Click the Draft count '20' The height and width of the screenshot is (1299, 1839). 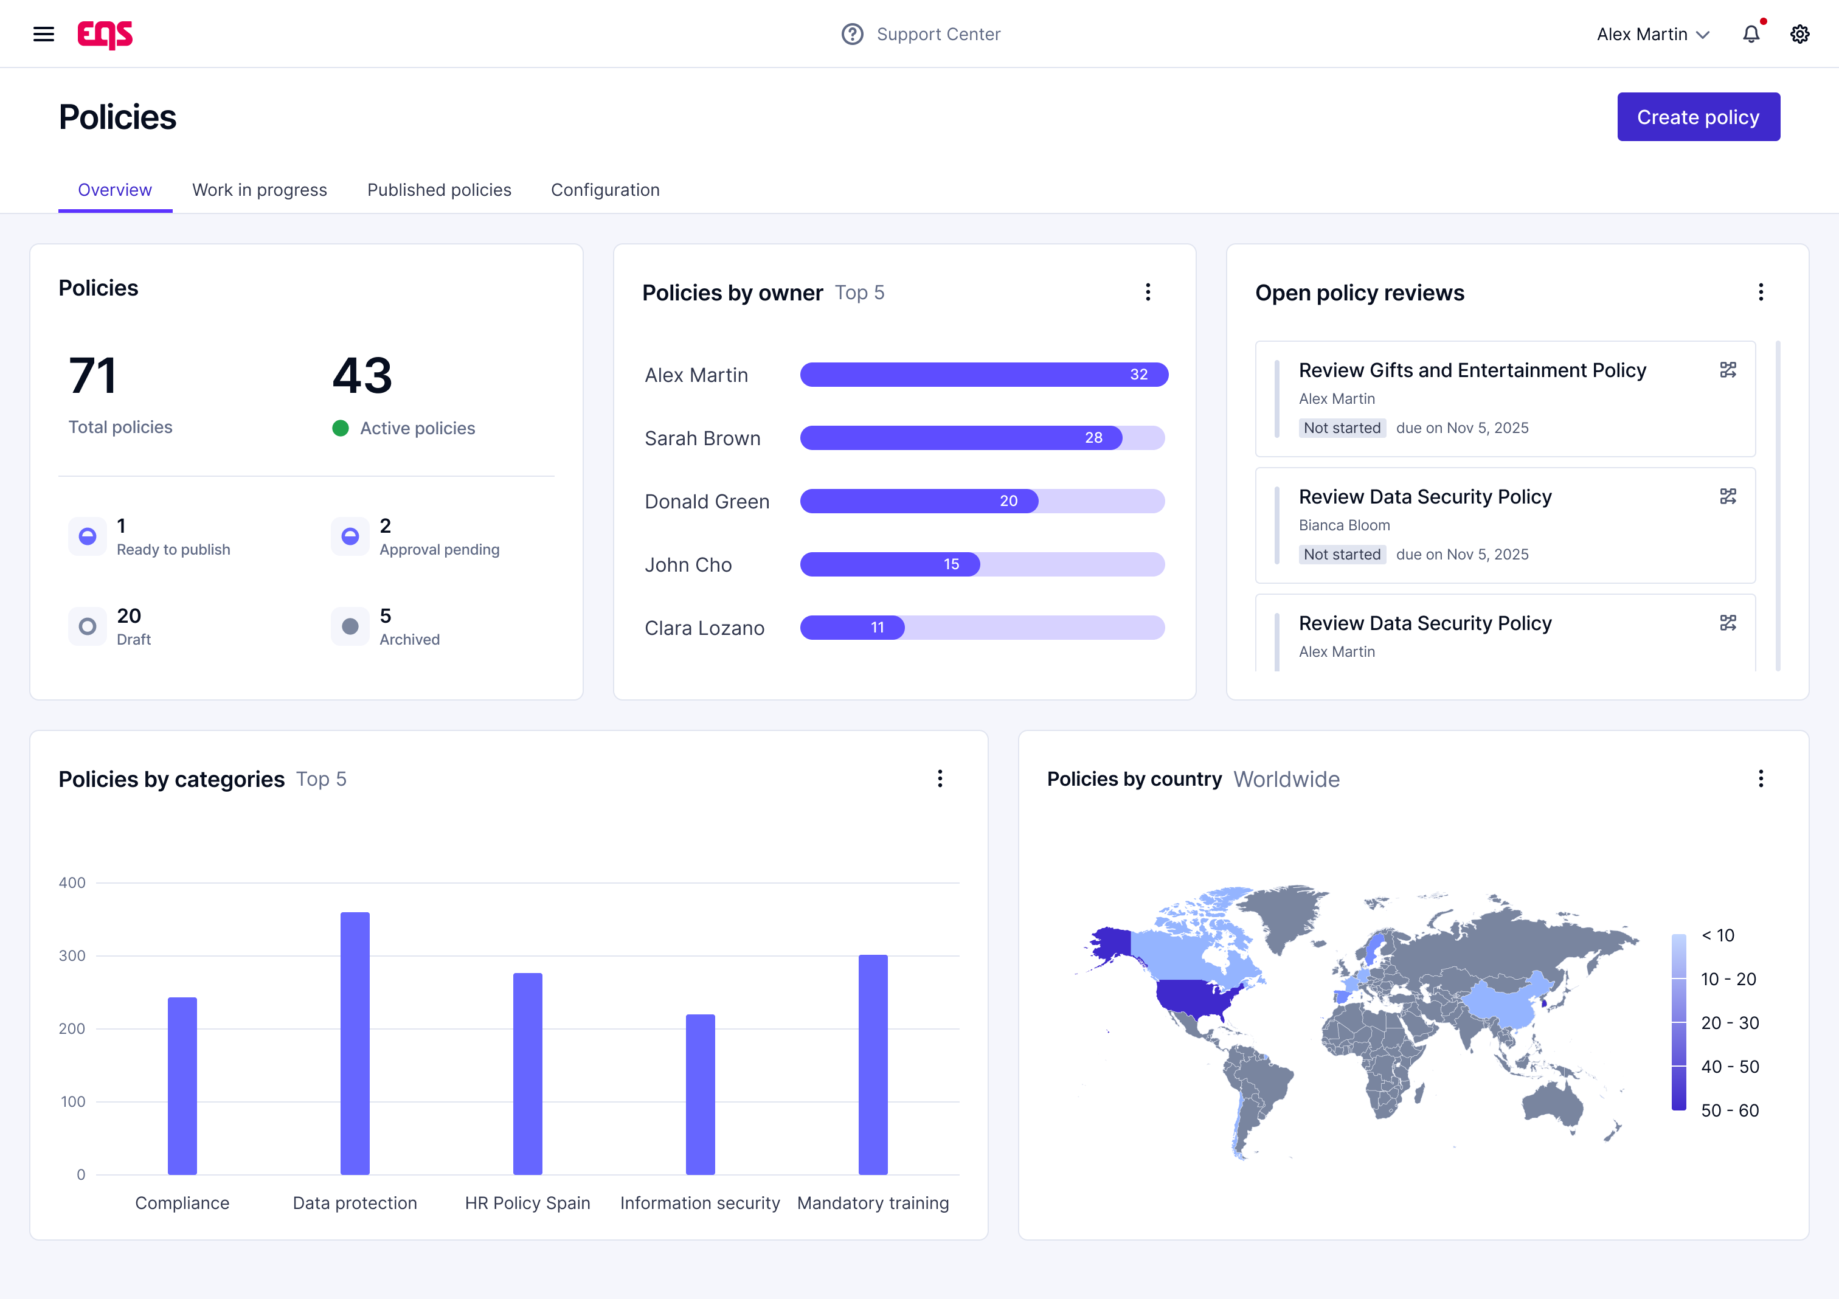129,616
